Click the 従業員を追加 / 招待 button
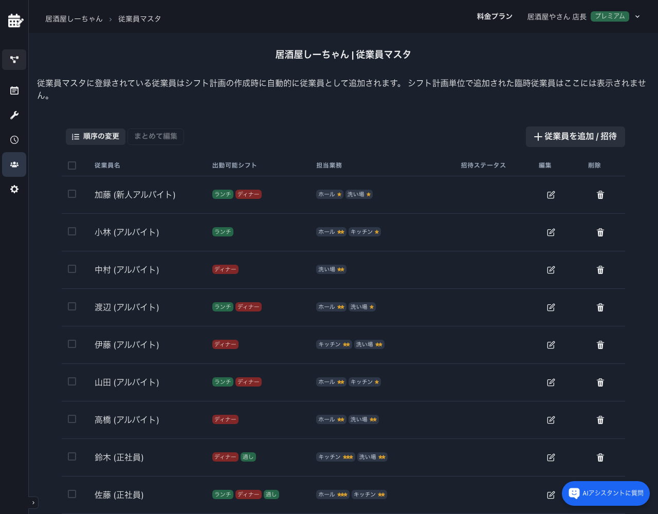 (x=575, y=137)
